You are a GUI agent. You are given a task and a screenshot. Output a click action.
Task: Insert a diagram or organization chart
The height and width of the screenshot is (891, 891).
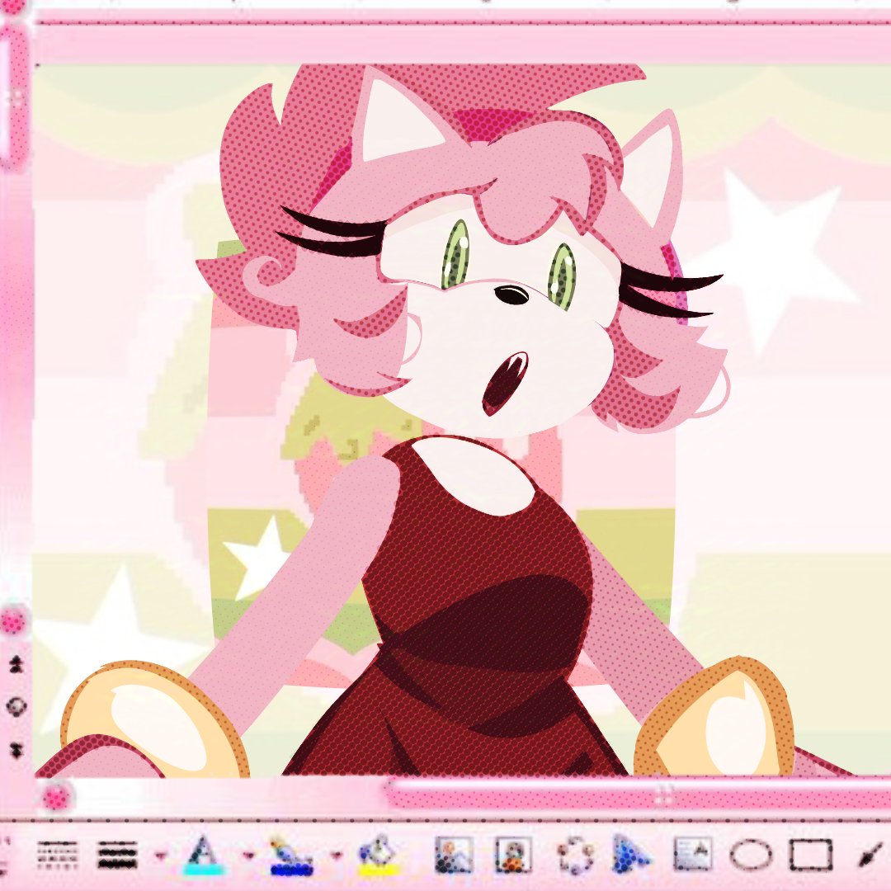(x=574, y=855)
